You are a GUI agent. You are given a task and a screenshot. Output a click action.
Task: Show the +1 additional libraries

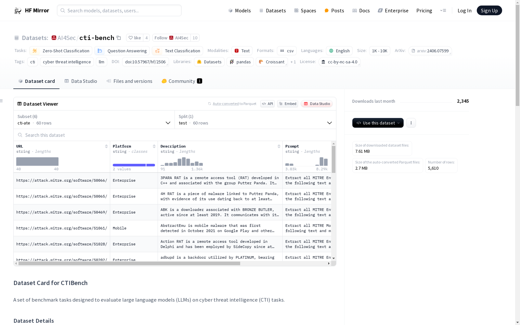click(293, 62)
